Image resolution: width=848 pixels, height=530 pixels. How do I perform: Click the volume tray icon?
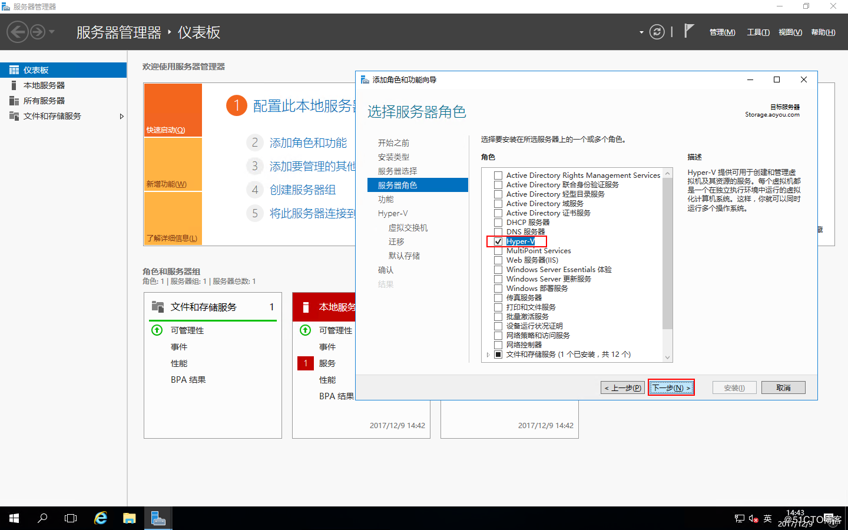pos(754,519)
